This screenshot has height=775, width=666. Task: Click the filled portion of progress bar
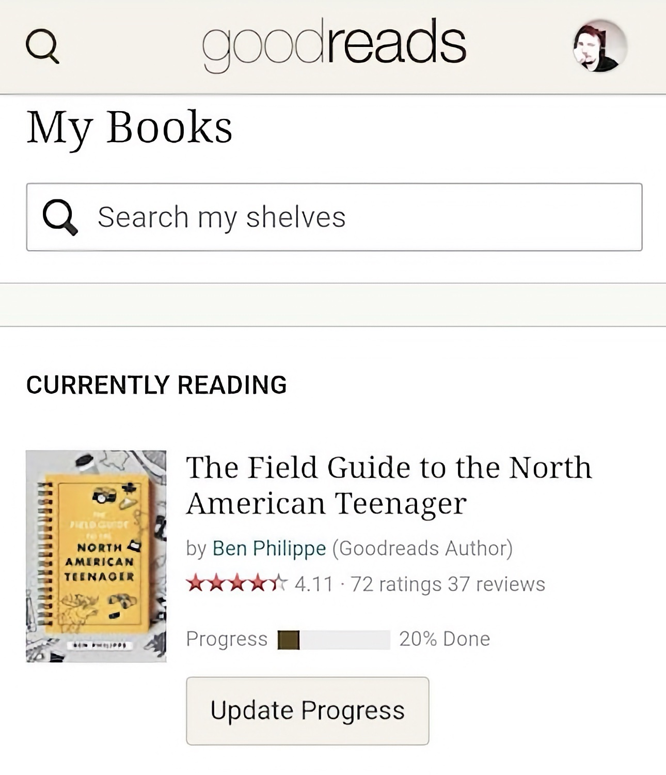289,640
